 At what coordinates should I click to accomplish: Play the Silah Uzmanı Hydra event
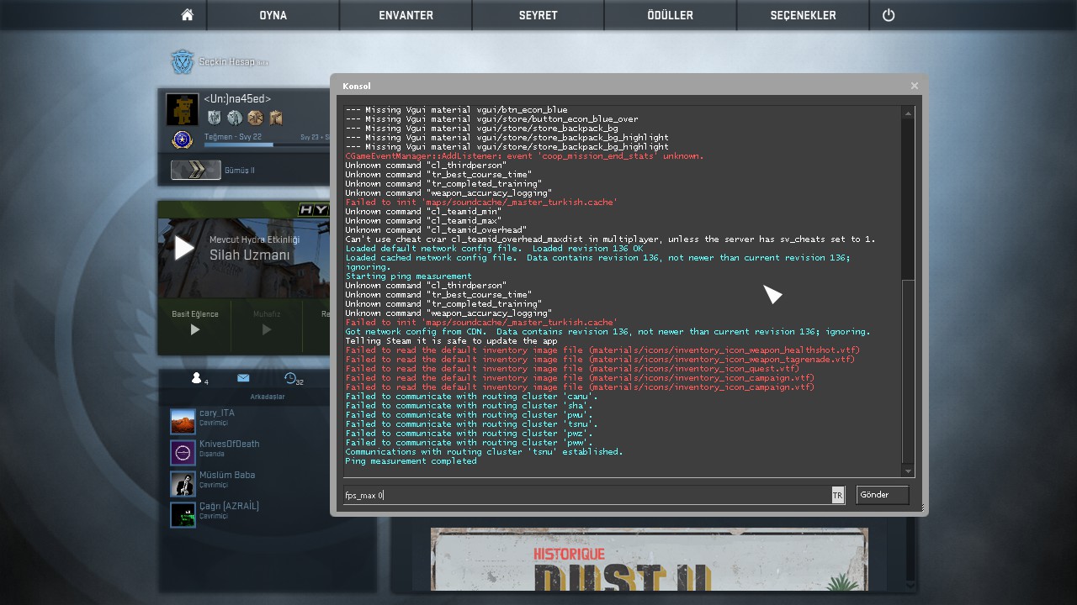point(184,248)
